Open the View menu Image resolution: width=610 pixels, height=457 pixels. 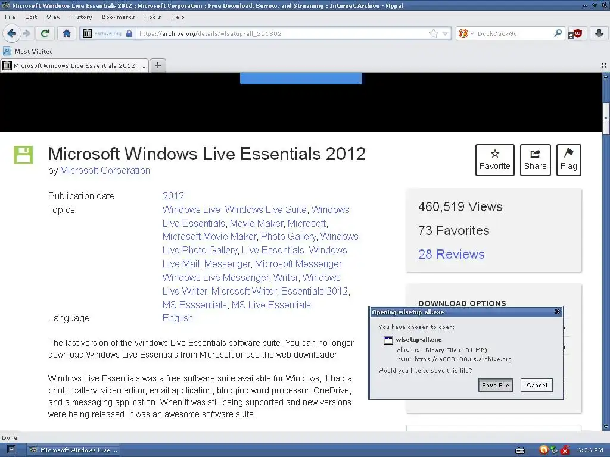coord(53,17)
